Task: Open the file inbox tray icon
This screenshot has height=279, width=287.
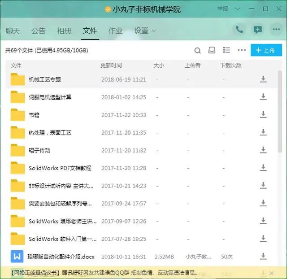Action: [212, 50]
